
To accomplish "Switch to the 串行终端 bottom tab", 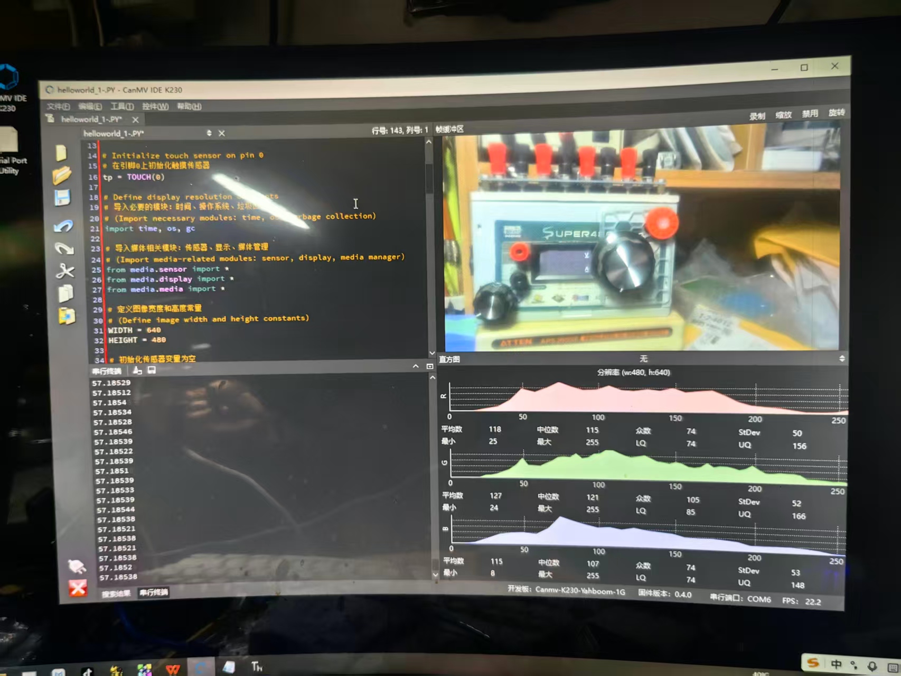I will pos(154,592).
